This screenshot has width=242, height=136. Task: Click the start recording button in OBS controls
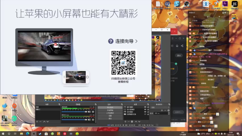pyautogui.click(x=110, y=110)
